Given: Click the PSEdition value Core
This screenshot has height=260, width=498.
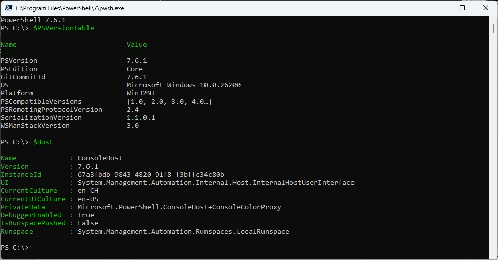Looking at the screenshot, I should click(134, 69).
